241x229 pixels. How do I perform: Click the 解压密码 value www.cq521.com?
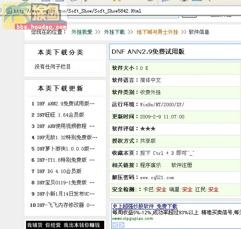click(157, 177)
